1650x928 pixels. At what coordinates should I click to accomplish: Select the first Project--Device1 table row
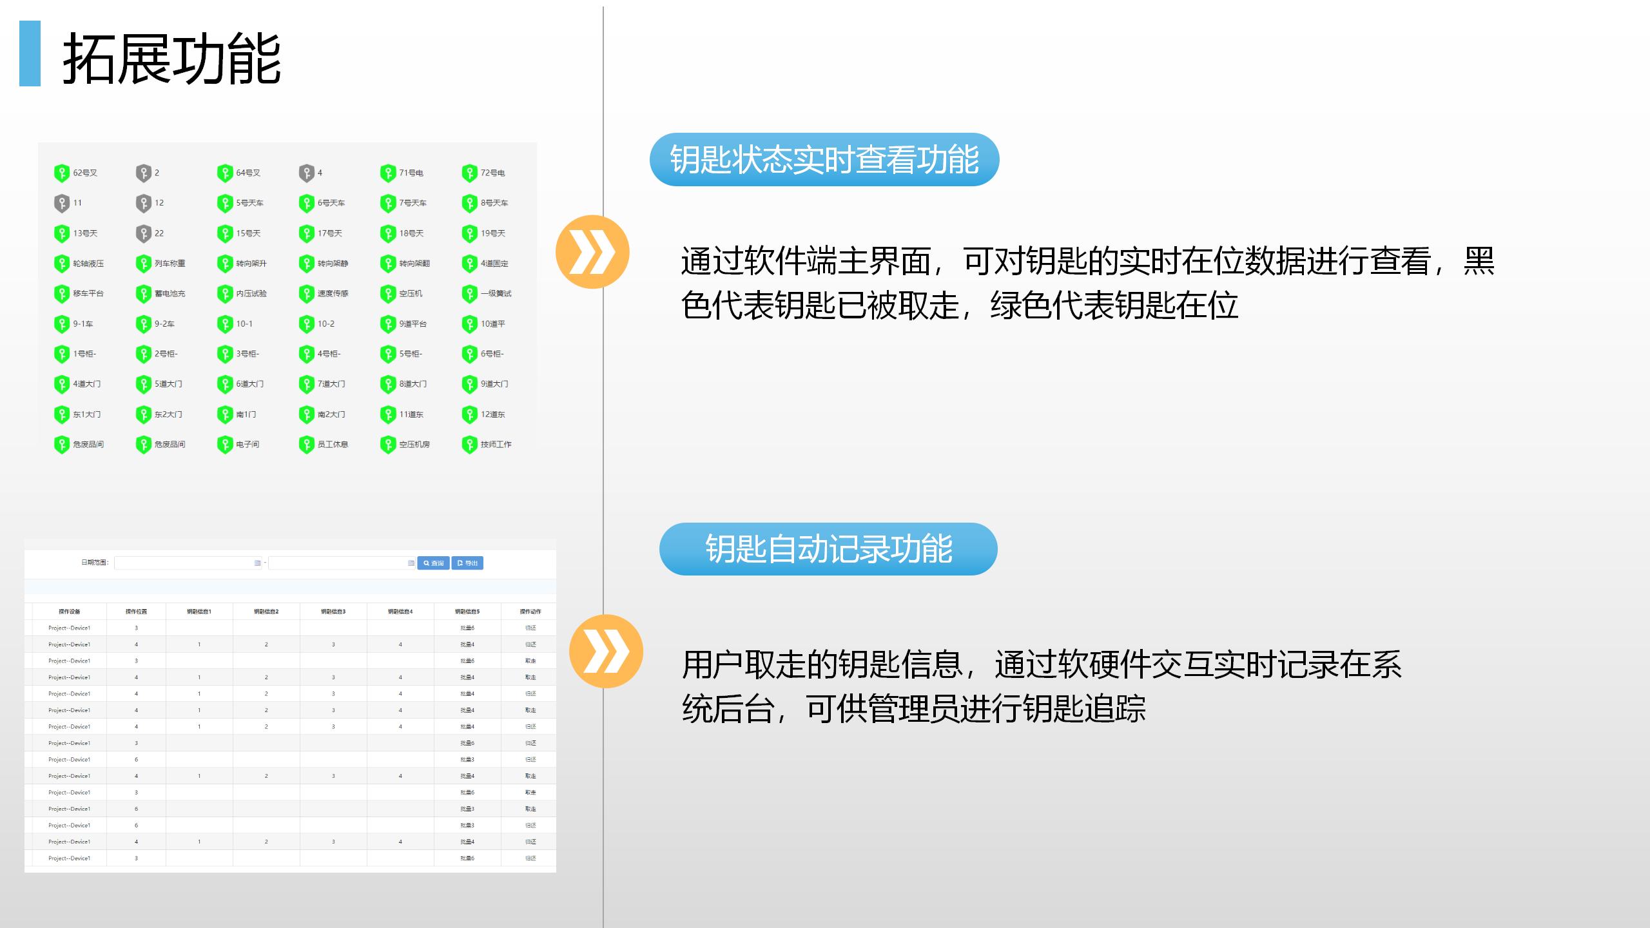click(69, 628)
